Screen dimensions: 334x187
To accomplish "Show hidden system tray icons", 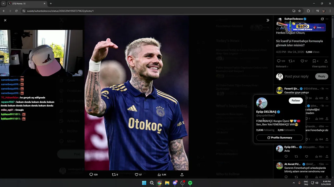I will pos(294,183).
